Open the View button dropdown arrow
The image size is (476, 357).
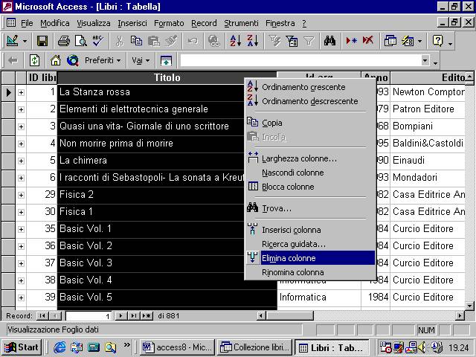tap(25, 41)
